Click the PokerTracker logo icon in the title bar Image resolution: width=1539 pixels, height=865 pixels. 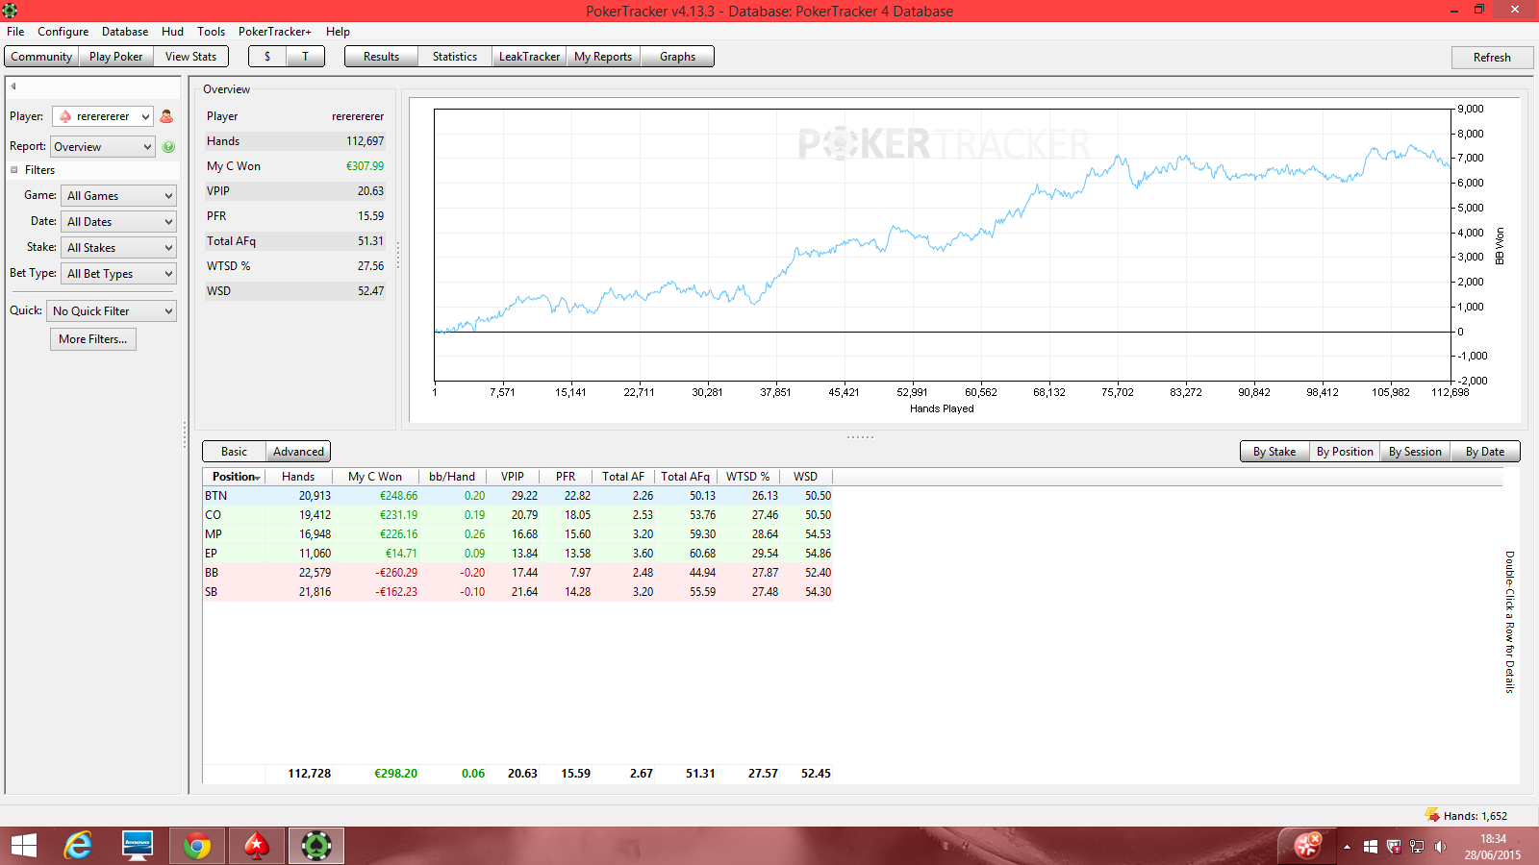tap(10, 11)
